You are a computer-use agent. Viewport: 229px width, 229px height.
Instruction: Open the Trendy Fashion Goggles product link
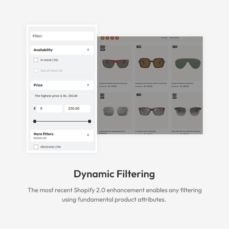click(182, 83)
